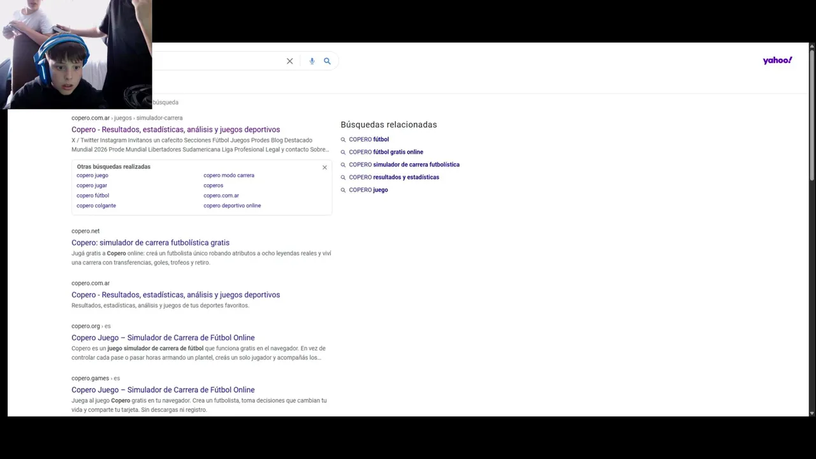The image size is (816, 459).
Task: Submit search with the blue magnifier icon
Action: pyautogui.click(x=327, y=61)
